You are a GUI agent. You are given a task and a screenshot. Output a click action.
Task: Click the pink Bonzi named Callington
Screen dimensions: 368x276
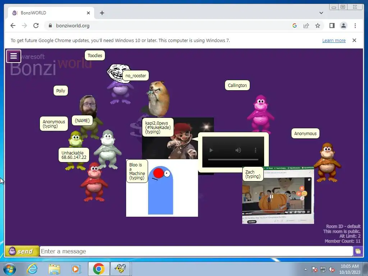(x=261, y=114)
